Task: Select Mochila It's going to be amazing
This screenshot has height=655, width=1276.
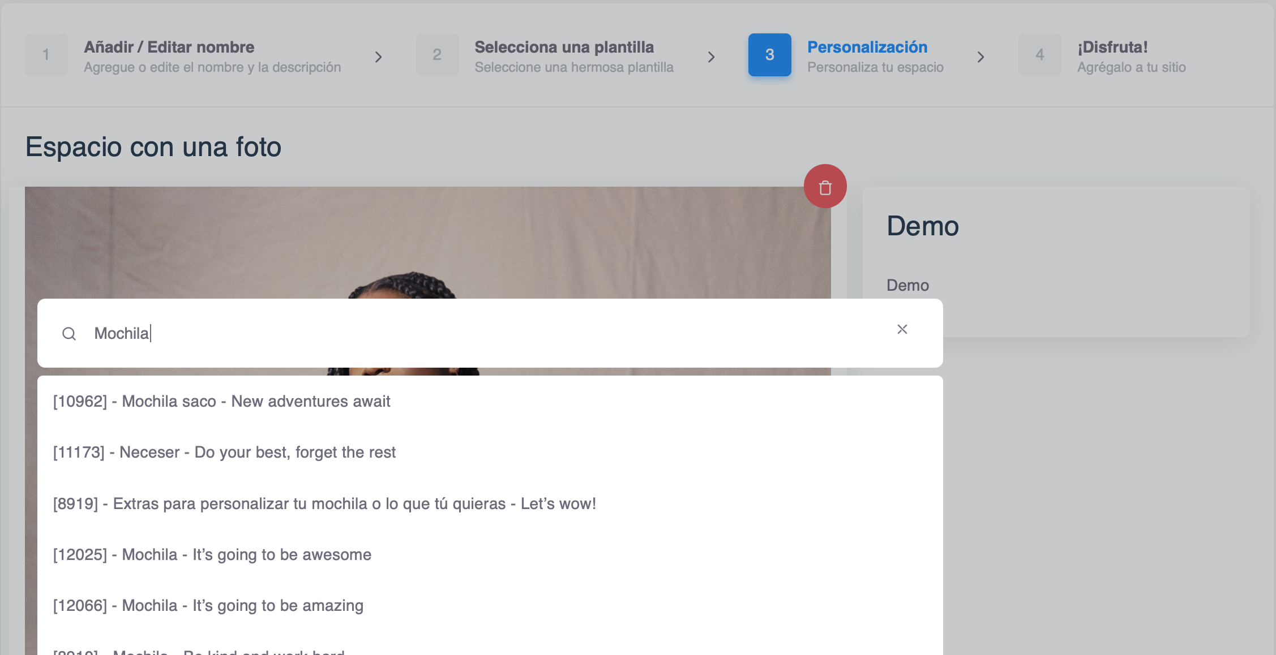Action: tap(208, 605)
